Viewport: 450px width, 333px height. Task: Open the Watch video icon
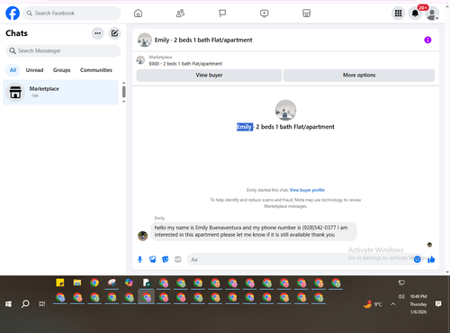tap(265, 13)
